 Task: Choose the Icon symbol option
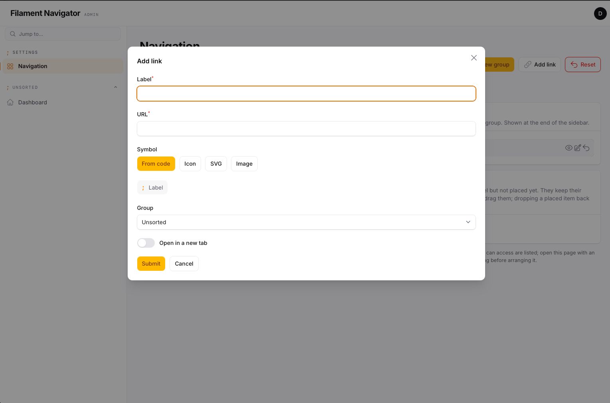190,164
